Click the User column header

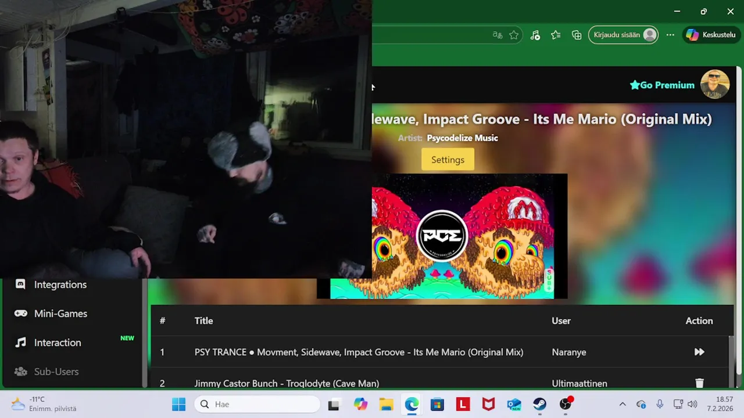tap(561, 320)
